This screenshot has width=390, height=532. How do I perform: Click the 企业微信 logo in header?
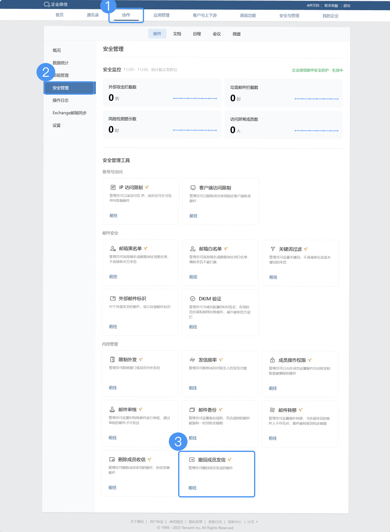(56, 4)
